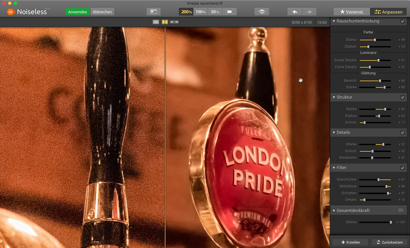Toggle the navigator panel icon
The image size is (410, 248).
click(x=153, y=12)
